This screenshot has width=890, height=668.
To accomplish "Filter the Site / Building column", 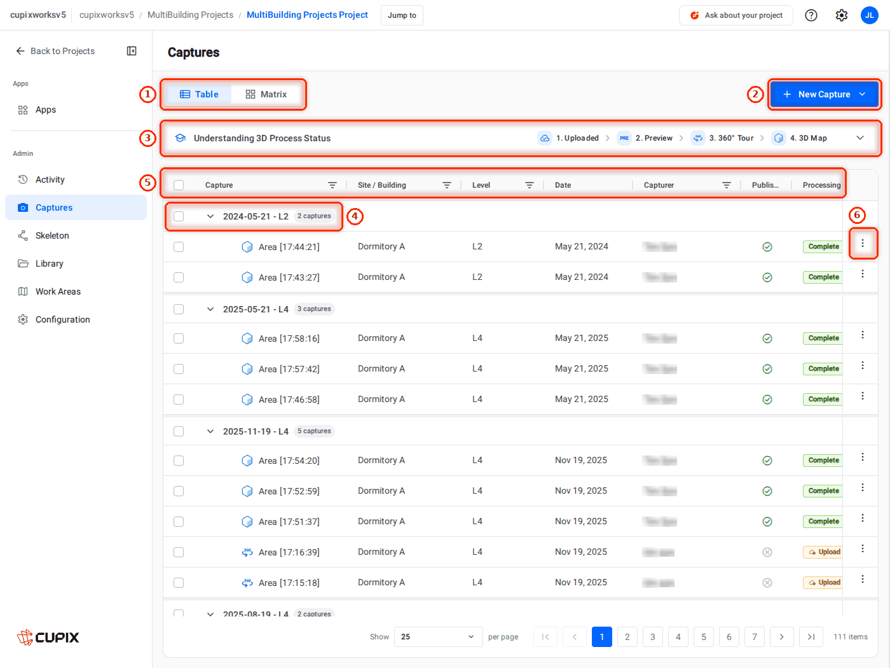I will (447, 185).
